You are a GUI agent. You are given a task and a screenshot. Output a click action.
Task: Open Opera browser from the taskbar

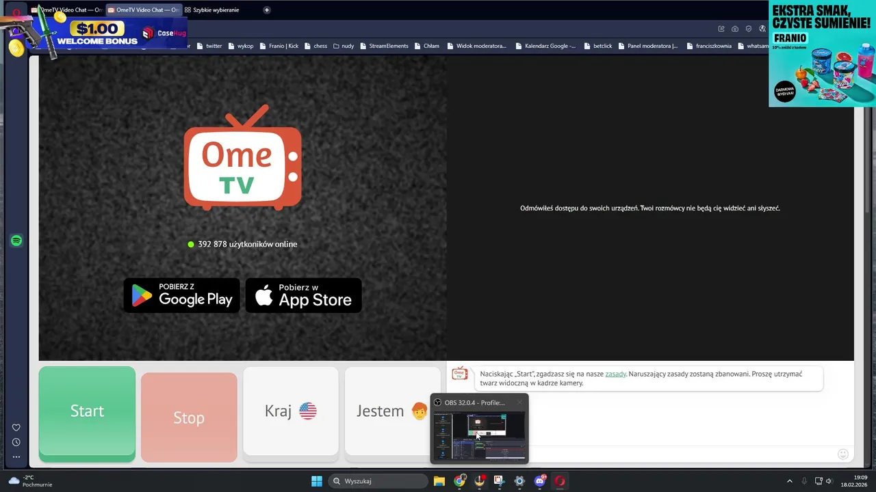click(x=560, y=481)
